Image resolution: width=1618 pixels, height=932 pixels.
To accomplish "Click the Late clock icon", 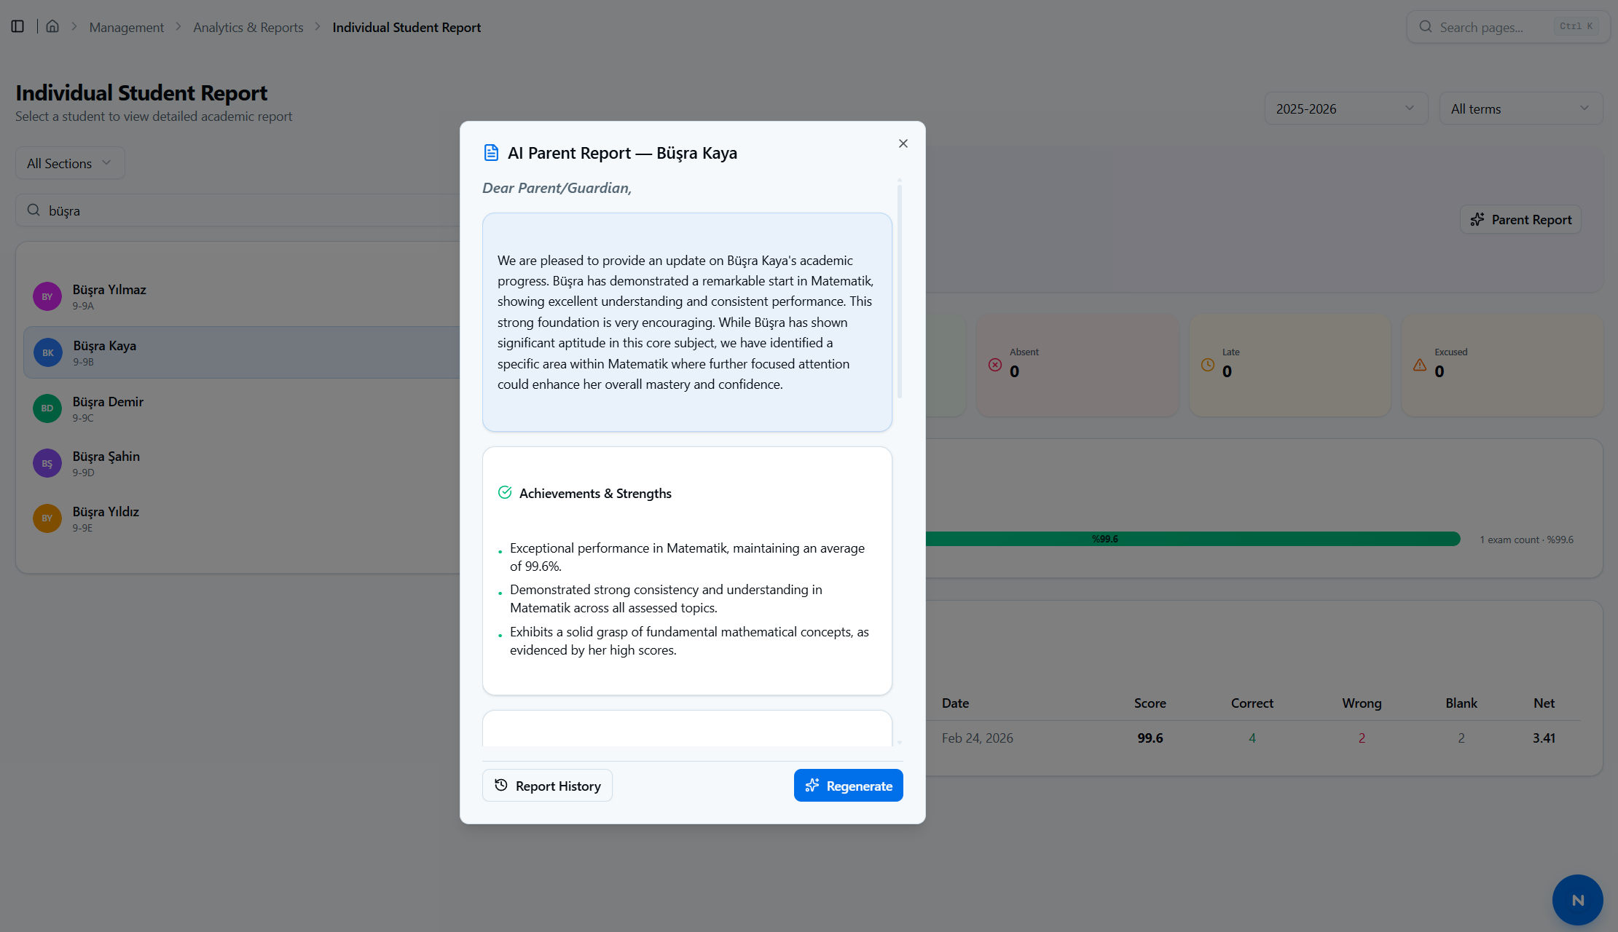I will point(1208,365).
